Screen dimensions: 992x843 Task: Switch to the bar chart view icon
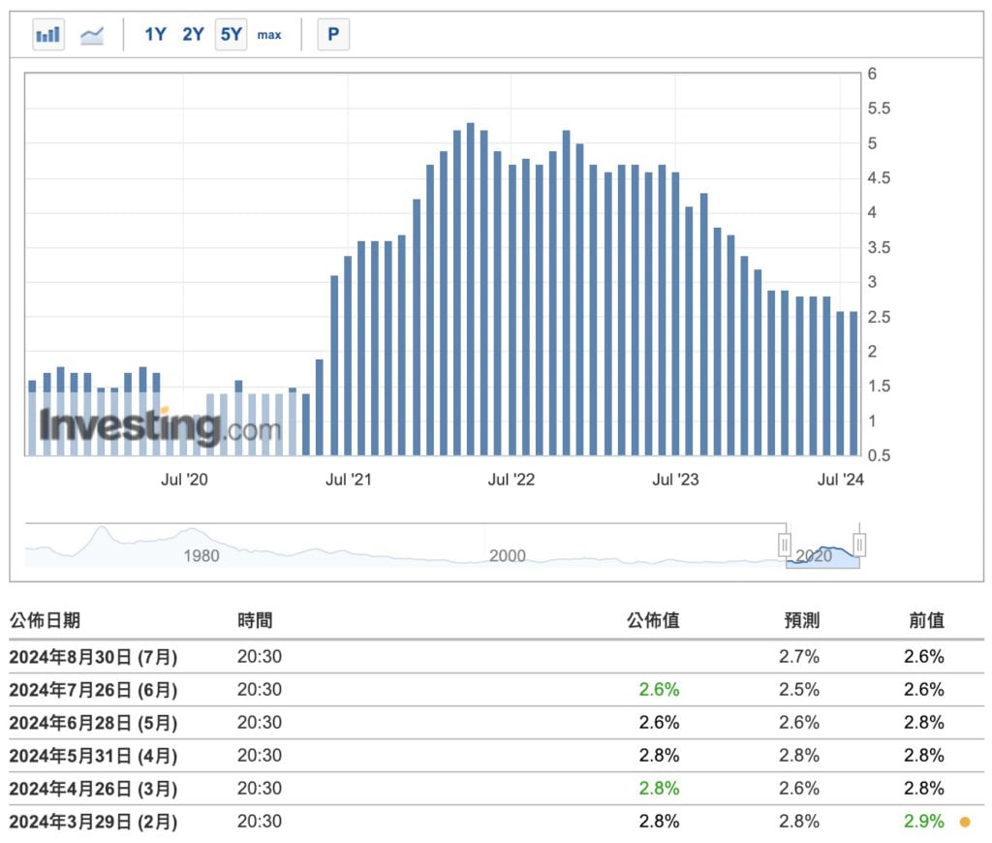click(47, 35)
